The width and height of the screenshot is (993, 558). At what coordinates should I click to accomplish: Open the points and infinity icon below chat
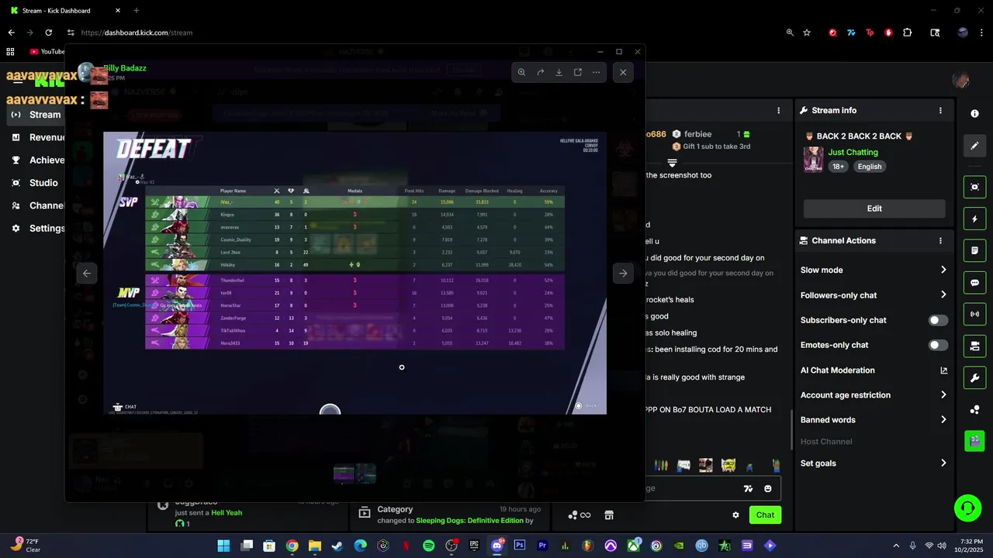tap(580, 515)
